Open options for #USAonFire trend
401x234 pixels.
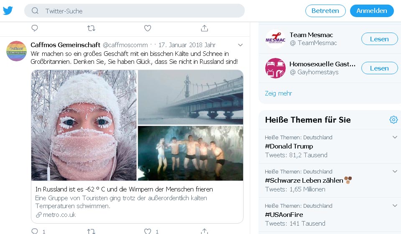[x=395, y=206]
